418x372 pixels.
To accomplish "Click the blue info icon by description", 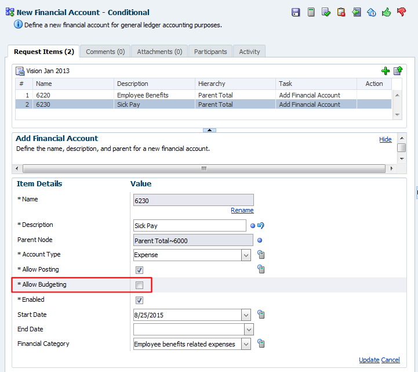I will coord(18,24).
